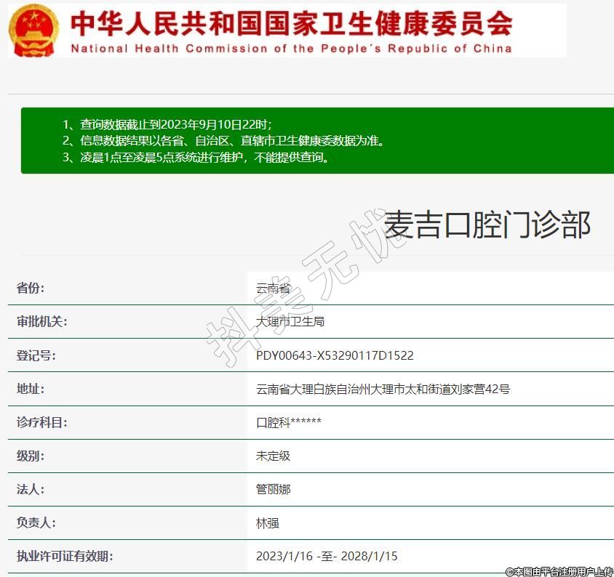Click the 麦吉口腔门诊部 clinic heading

point(487,225)
